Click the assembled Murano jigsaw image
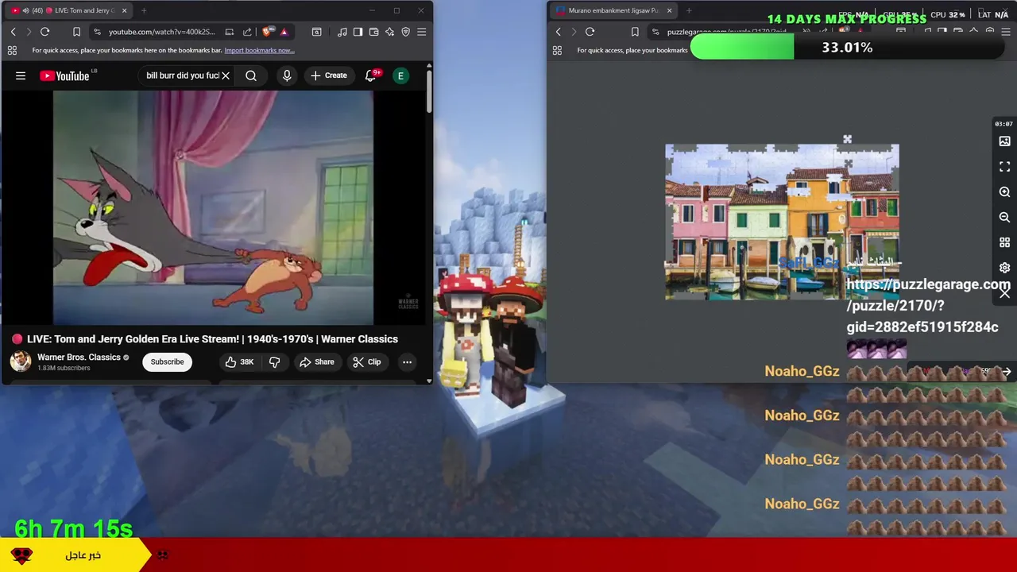 coord(782,222)
